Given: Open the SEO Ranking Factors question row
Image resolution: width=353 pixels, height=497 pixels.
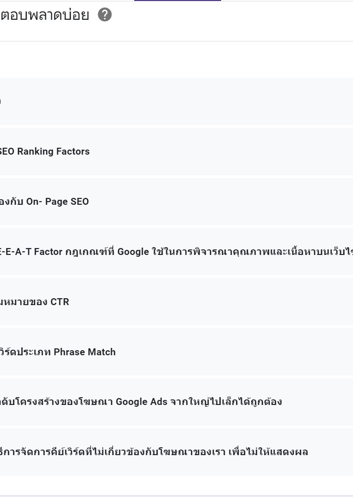Looking at the screenshot, I should tap(176, 151).
